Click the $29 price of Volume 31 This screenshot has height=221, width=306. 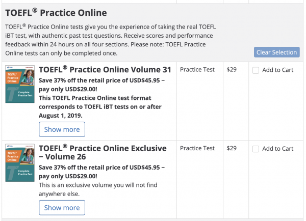coord(232,70)
